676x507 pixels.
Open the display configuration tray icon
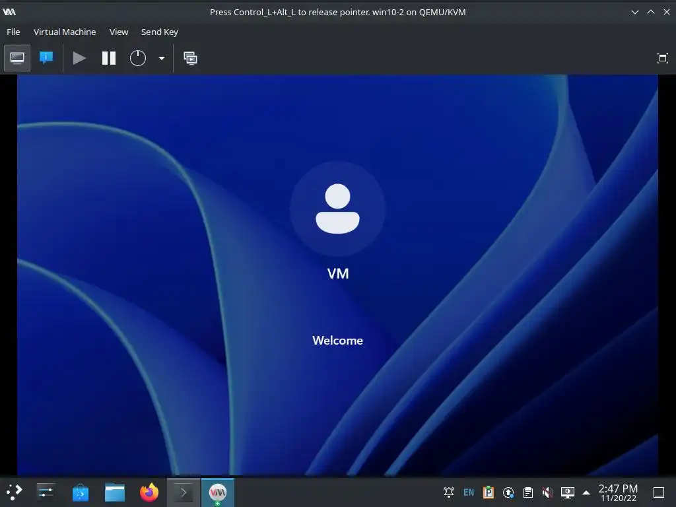[x=567, y=492]
